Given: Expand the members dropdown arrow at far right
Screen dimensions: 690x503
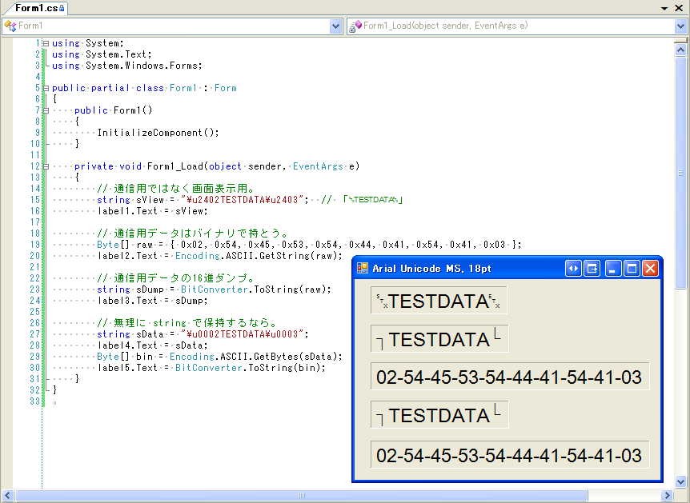Looking at the screenshot, I should pos(680,26).
